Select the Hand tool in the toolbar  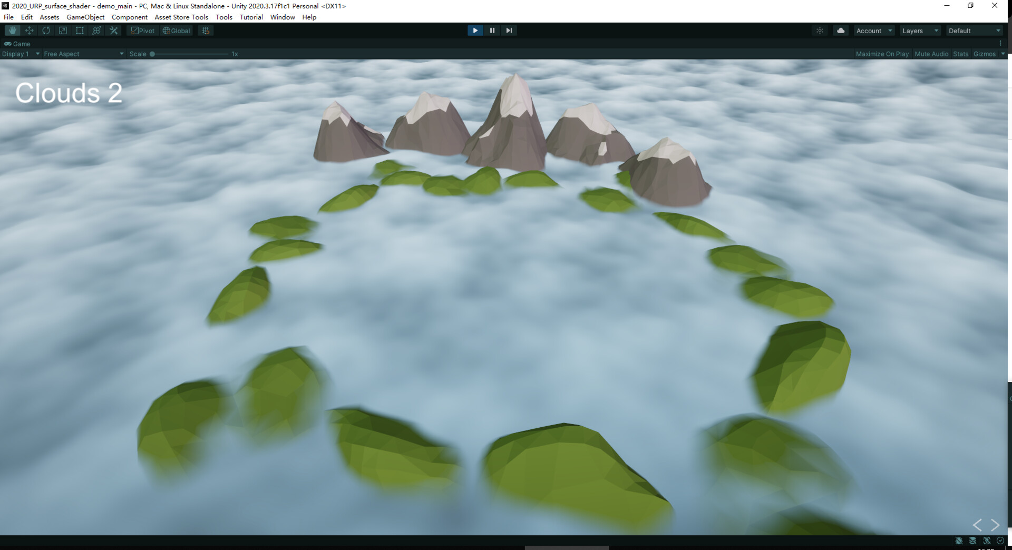tap(12, 30)
